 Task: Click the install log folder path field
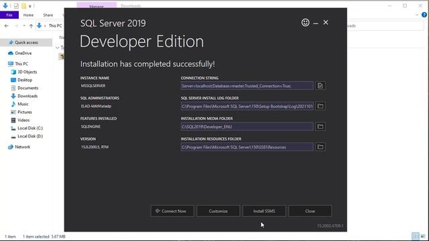[x=247, y=106]
